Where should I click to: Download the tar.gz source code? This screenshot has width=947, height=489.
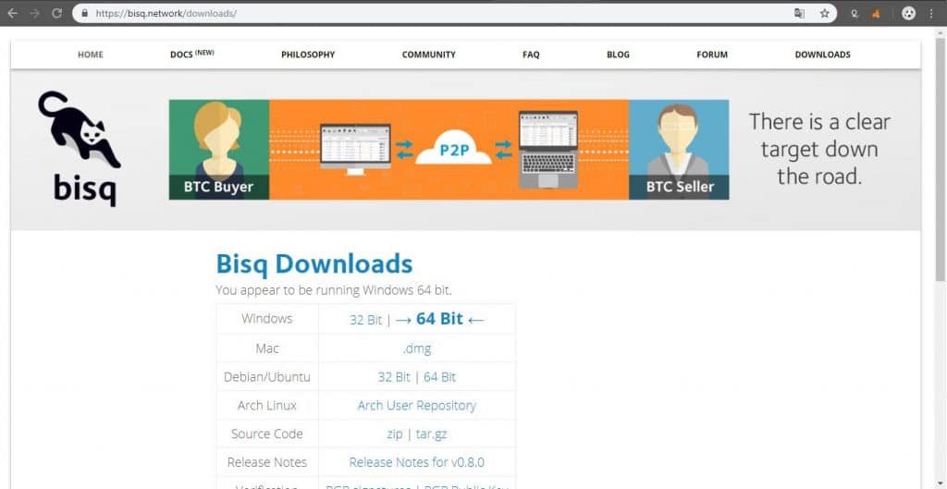[x=431, y=434]
